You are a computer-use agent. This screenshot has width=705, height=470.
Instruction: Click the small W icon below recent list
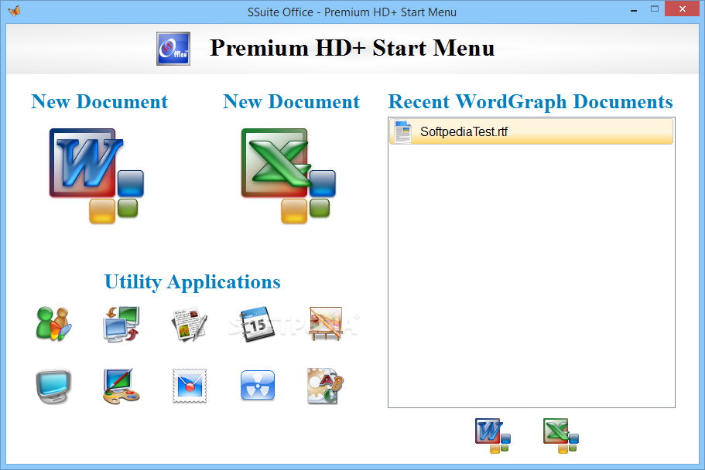coord(493,436)
